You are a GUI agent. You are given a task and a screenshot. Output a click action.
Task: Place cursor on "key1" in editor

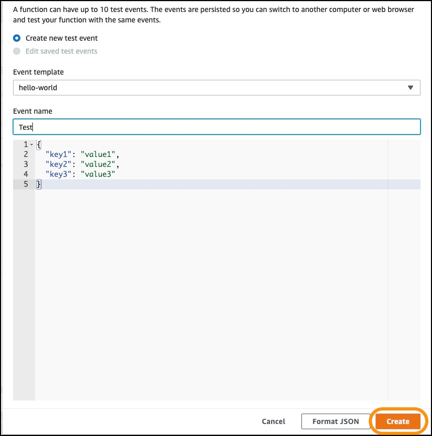[59, 154]
